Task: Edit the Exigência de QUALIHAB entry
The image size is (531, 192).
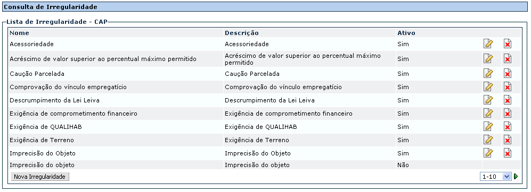Action: click(488, 127)
